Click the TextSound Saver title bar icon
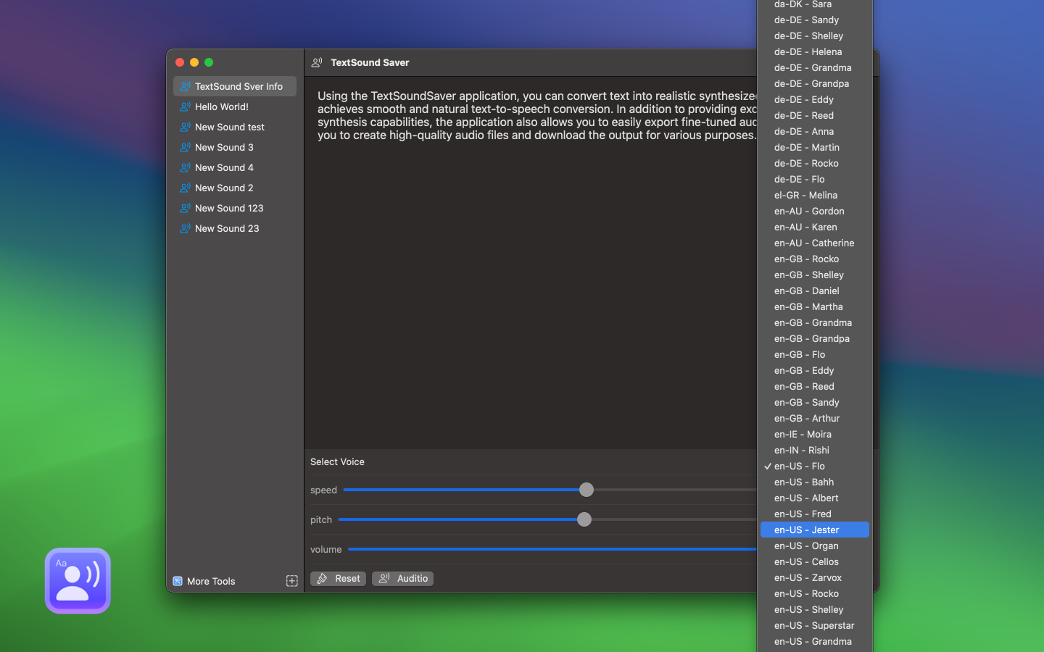The height and width of the screenshot is (652, 1044). (x=317, y=62)
